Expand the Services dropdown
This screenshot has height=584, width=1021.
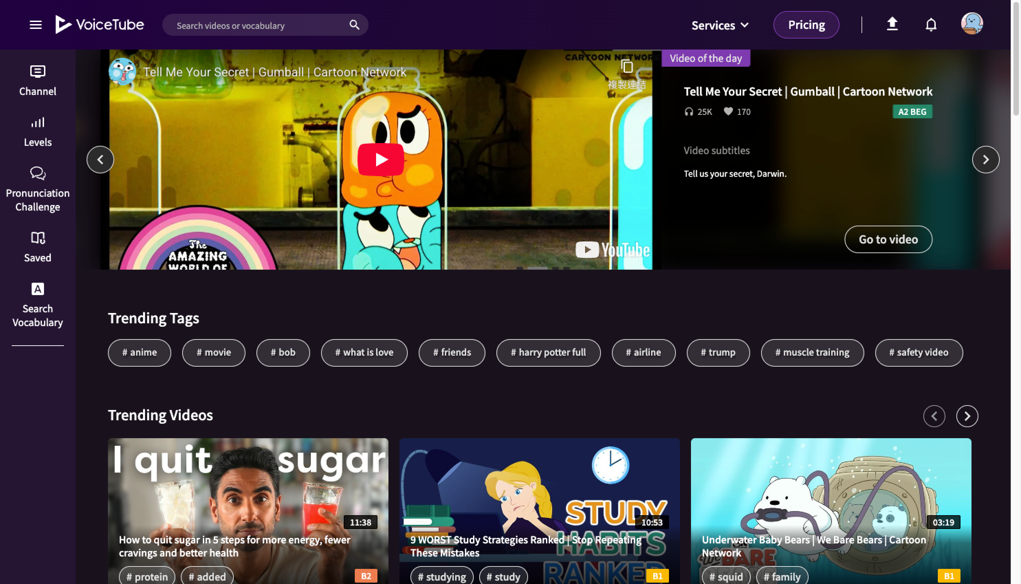(720, 25)
